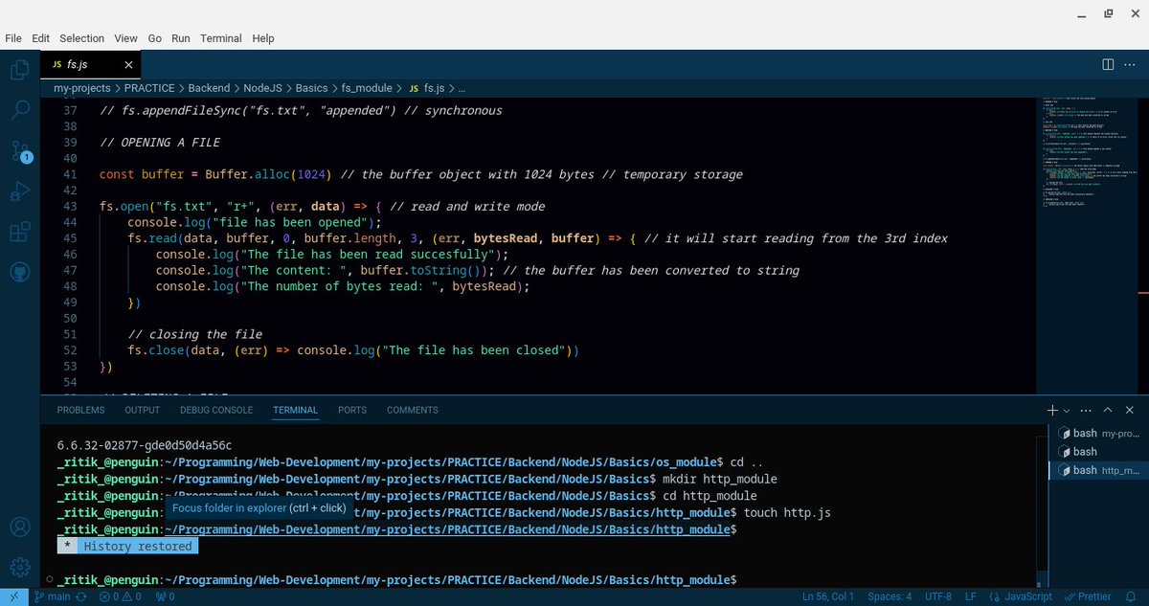Switch to the PROBLEMS panel tab
1149x606 pixels.
pos(80,410)
